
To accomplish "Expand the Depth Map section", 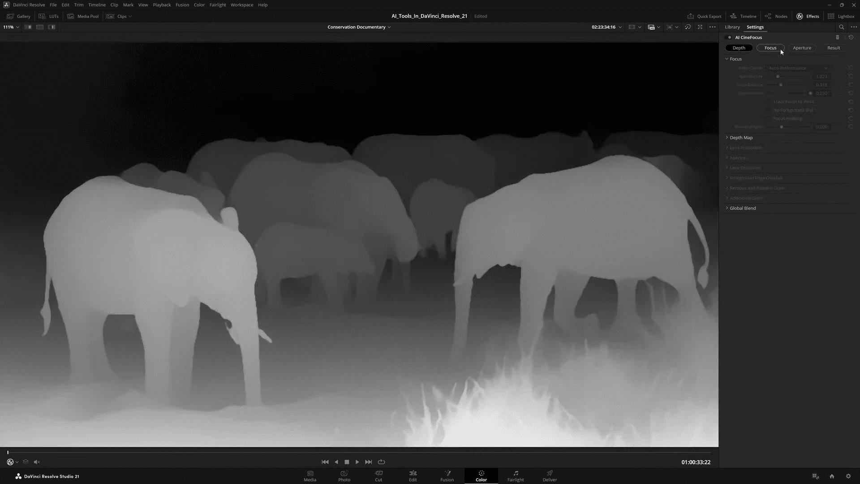I will [x=741, y=138].
